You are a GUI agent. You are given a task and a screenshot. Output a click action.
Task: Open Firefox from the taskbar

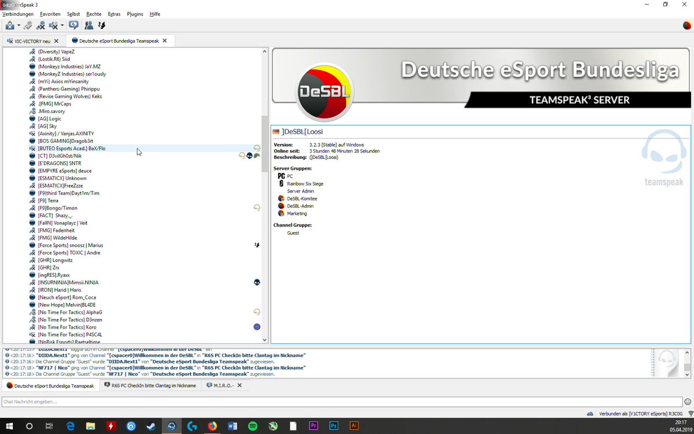(212, 426)
